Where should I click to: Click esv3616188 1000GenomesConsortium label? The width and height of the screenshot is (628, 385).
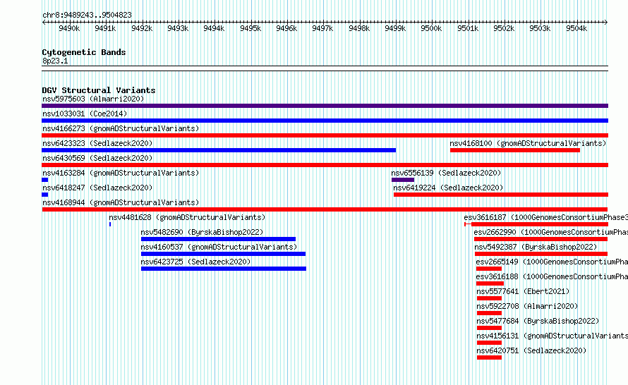[x=552, y=276]
